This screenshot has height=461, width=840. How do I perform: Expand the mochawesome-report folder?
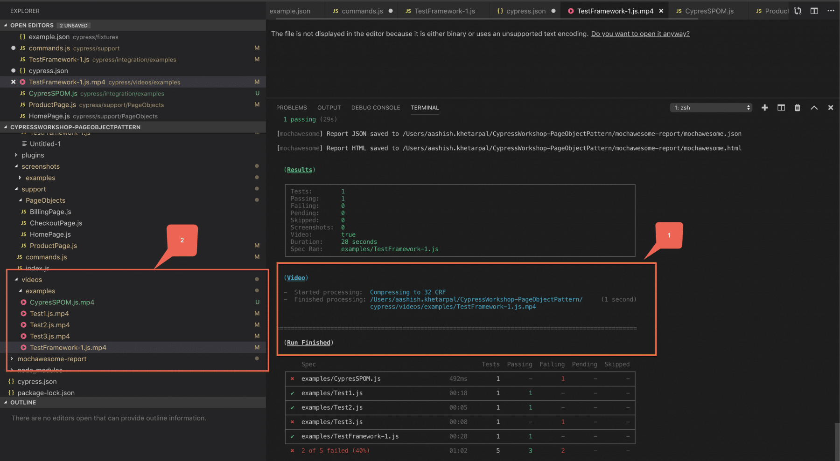12,359
